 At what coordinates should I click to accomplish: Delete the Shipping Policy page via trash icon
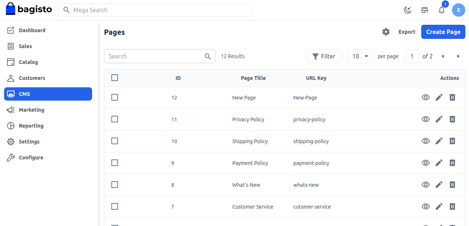(x=452, y=141)
